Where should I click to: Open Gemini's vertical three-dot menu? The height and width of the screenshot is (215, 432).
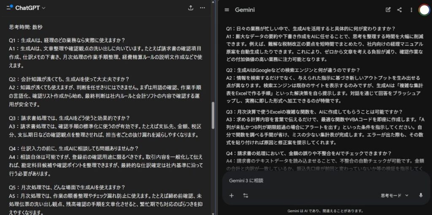[410, 10]
